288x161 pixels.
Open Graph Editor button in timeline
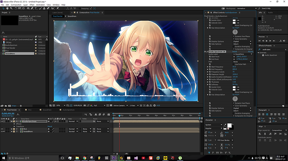pos(109,114)
